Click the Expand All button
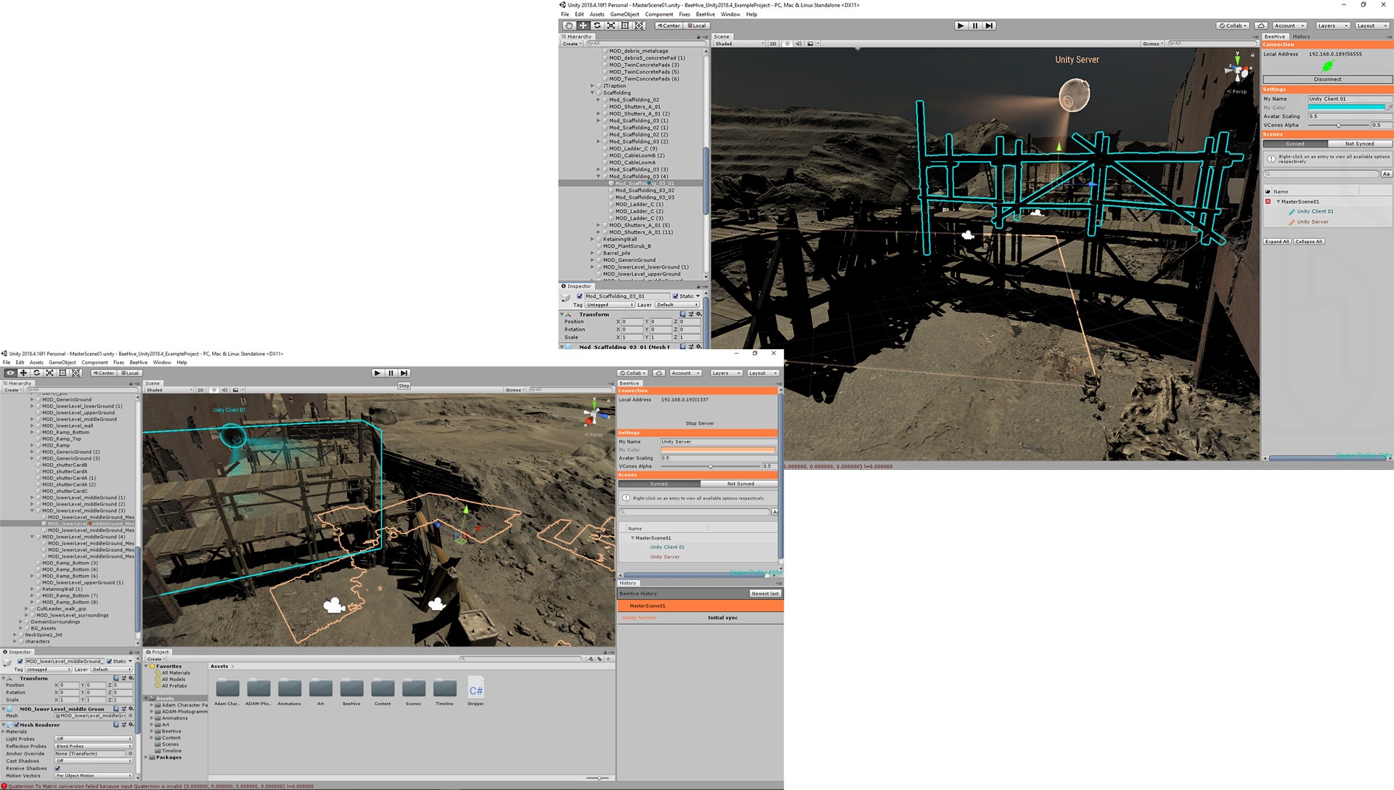 click(1277, 242)
